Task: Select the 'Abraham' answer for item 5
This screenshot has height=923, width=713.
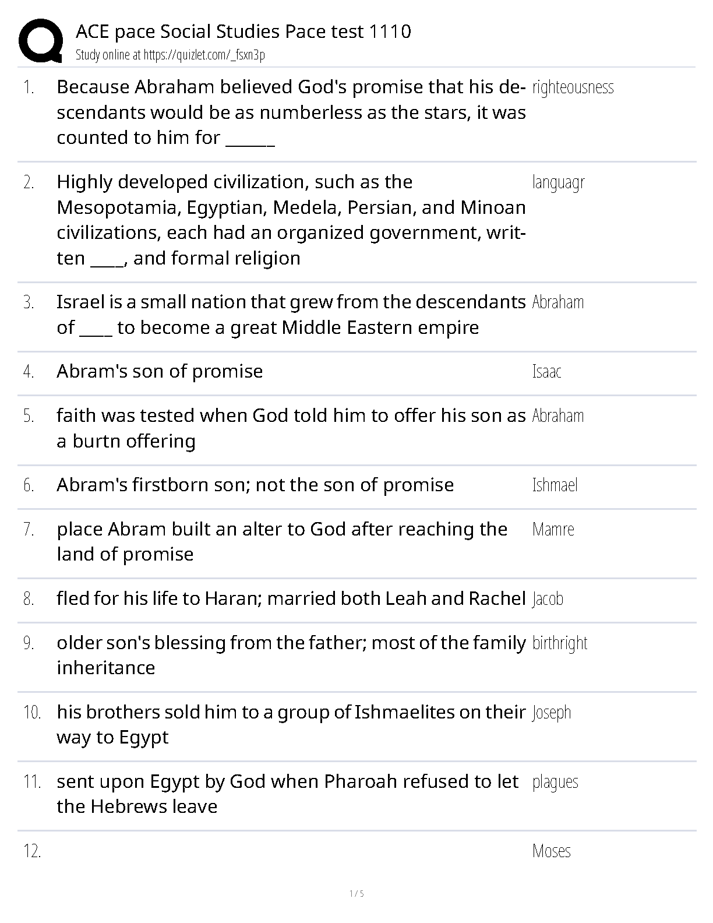Action: click(x=557, y=416)
